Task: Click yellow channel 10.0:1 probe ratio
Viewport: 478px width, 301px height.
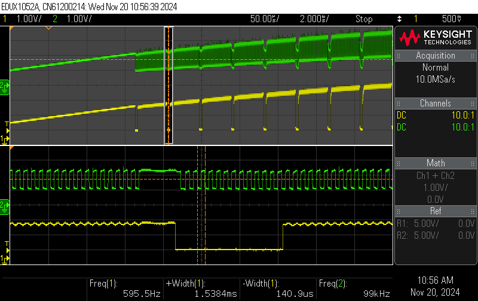Action: point(462,115)
